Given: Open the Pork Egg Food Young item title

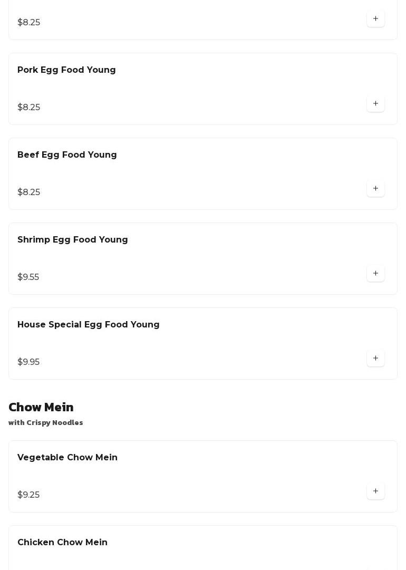Looking at the screenshot, I should tap(66, 70).
